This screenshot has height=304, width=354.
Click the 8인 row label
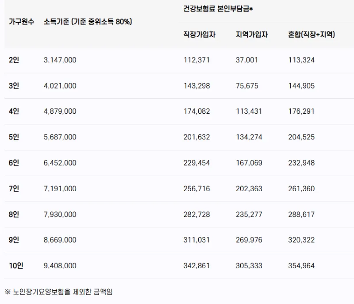14,214
